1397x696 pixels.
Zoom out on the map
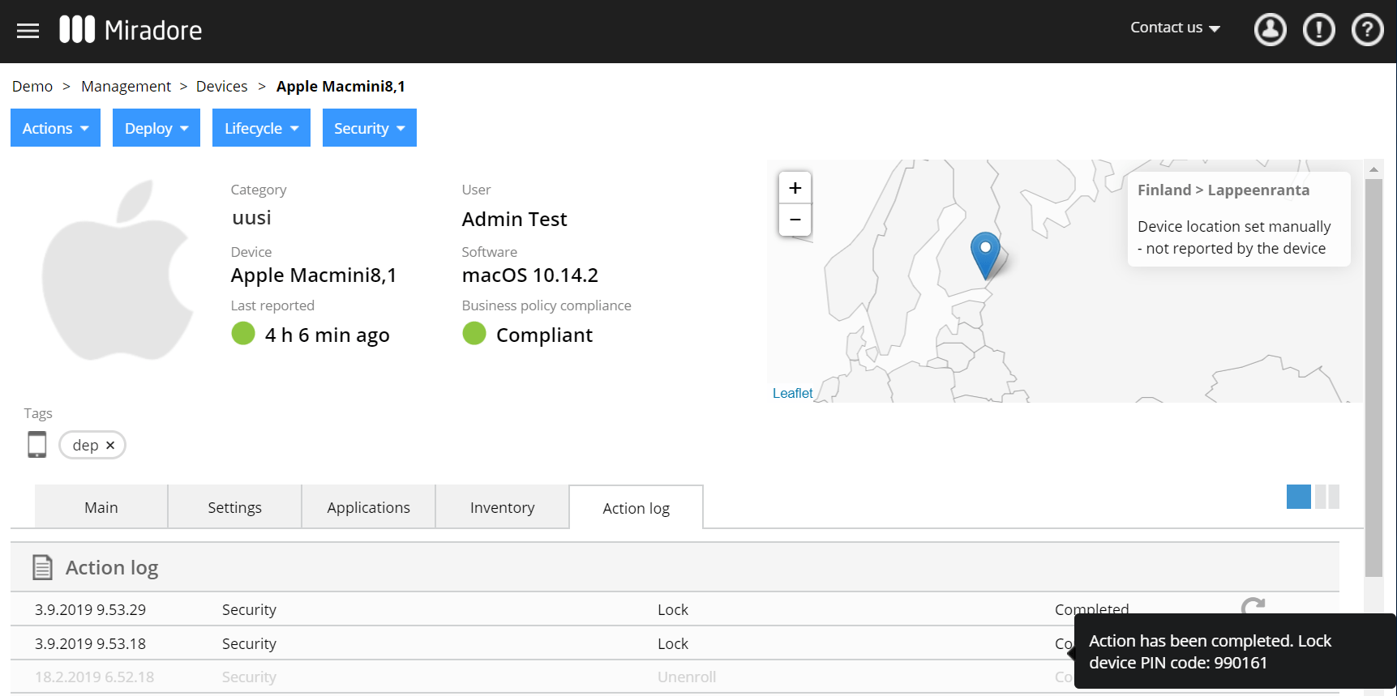[x=795, y=220]
